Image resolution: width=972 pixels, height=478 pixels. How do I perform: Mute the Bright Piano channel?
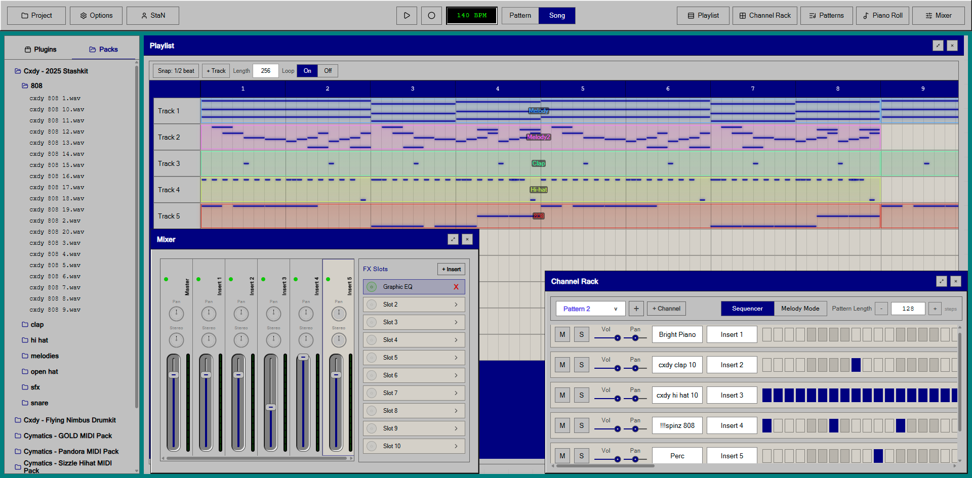click(x=562, y=334)
